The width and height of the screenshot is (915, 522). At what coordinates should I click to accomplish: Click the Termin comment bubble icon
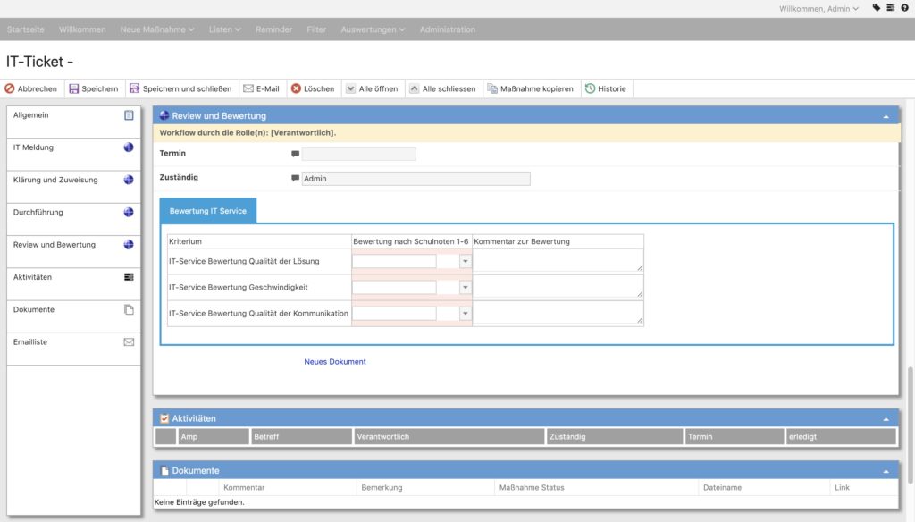[295, 154]
